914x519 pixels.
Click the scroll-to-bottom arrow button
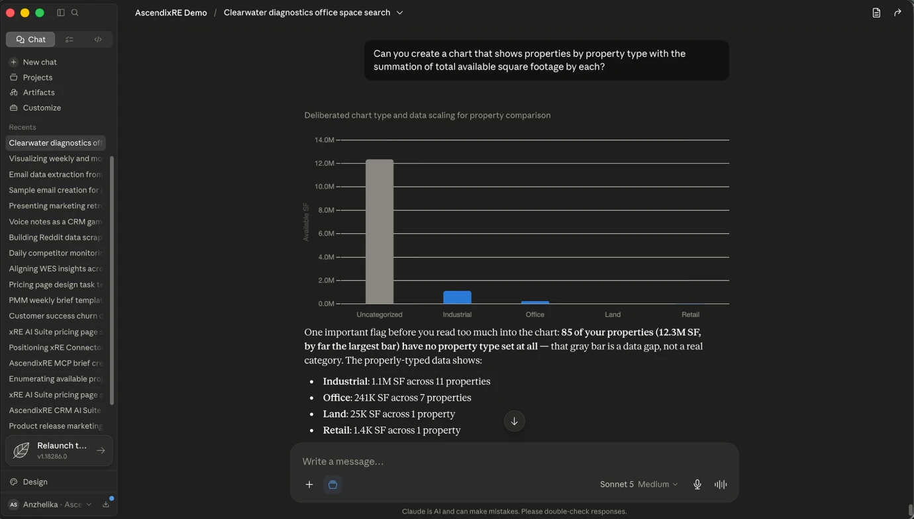514,421
